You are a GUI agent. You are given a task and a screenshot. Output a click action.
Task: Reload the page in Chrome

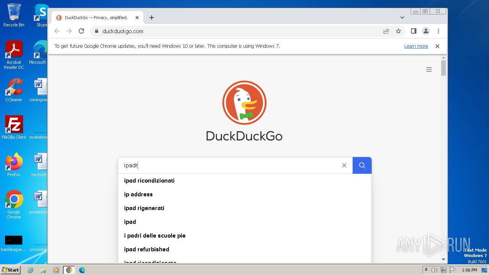(x=81, y=31)
